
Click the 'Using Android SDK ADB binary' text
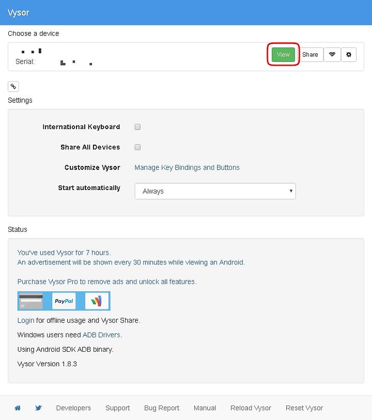(x=65, y=349)
